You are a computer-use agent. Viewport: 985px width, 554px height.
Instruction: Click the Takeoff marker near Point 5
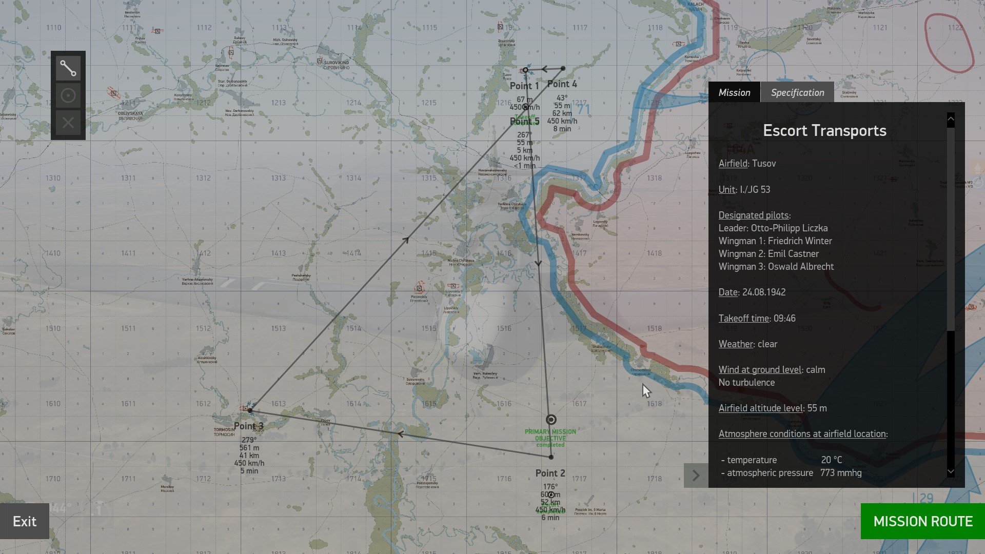(525, 107)
